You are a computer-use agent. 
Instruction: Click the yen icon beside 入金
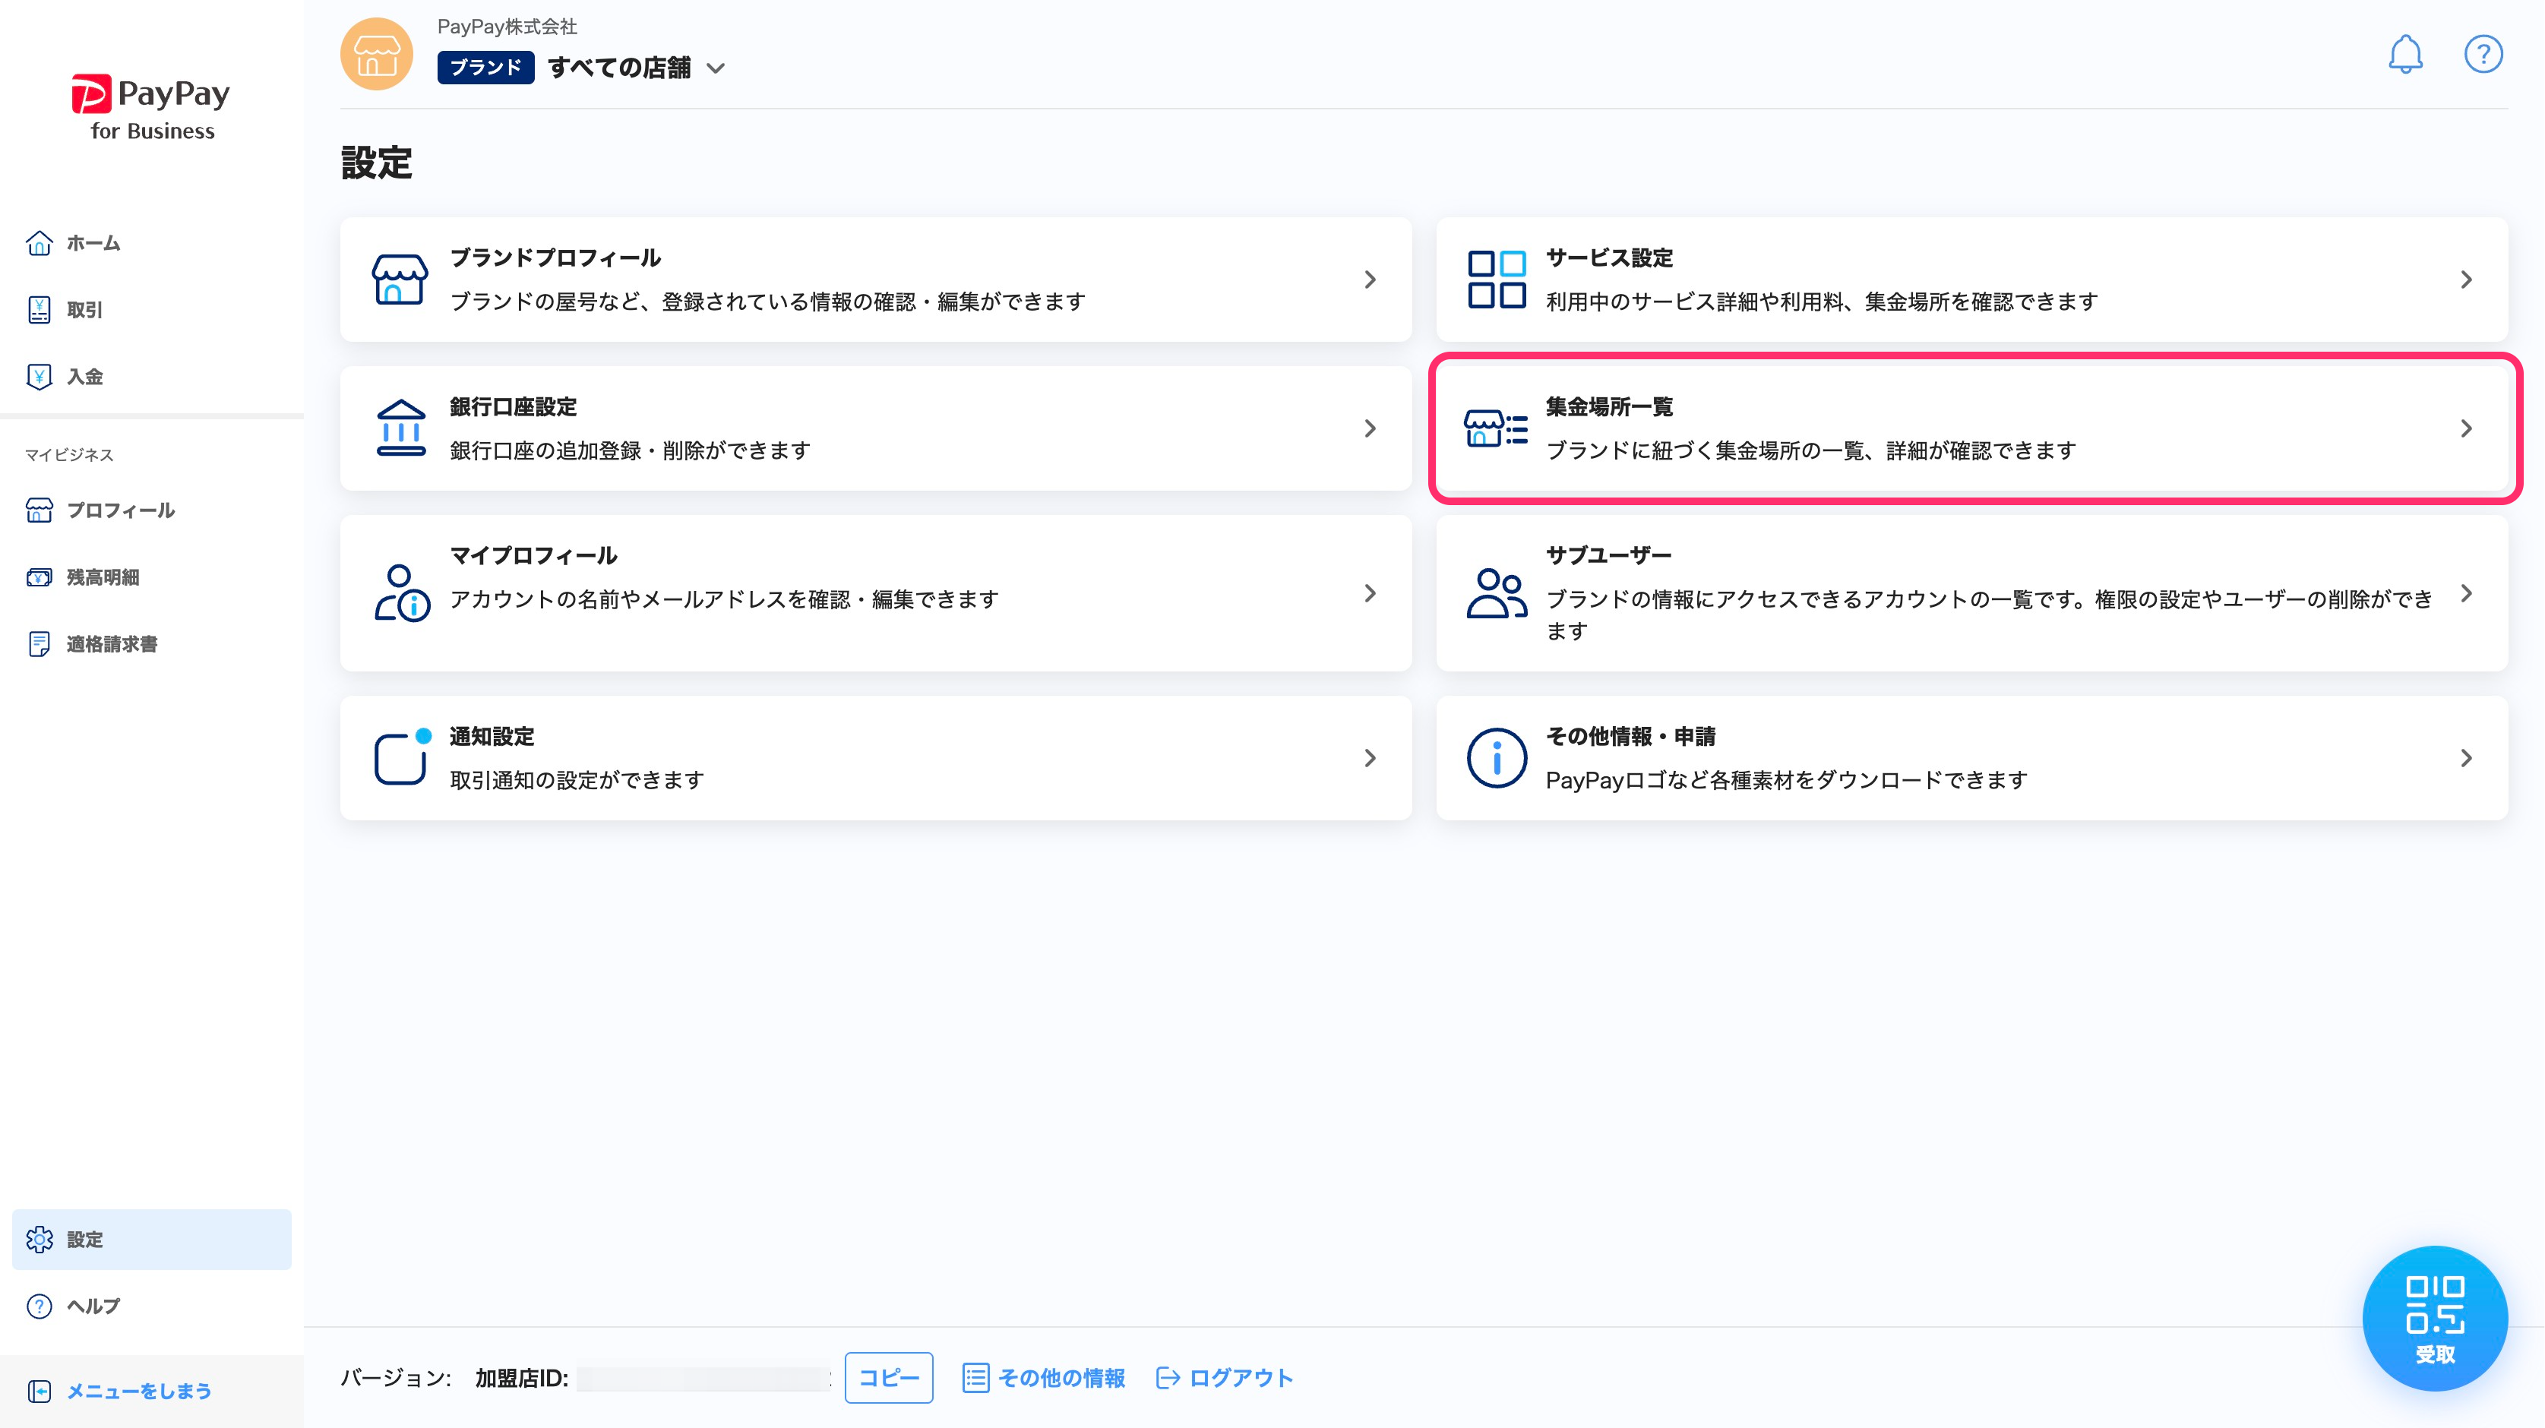[x=40, y=376]
